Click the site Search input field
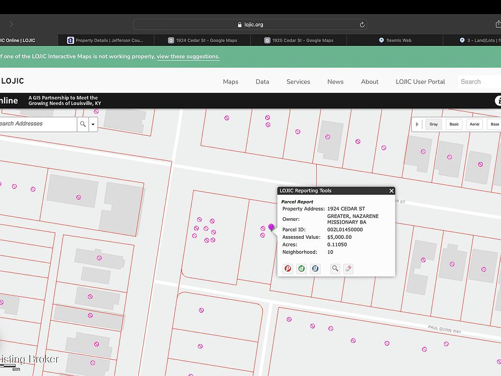This screenshot has height=376, width=501. [x=479, y=81]
